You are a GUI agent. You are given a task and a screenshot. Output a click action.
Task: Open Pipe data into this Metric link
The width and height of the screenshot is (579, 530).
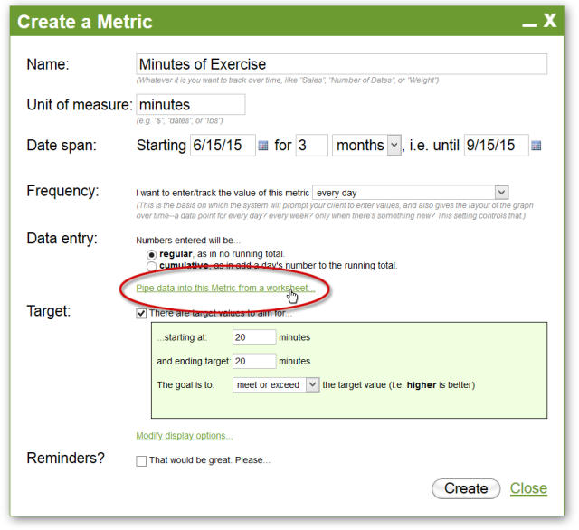[225, 288]
